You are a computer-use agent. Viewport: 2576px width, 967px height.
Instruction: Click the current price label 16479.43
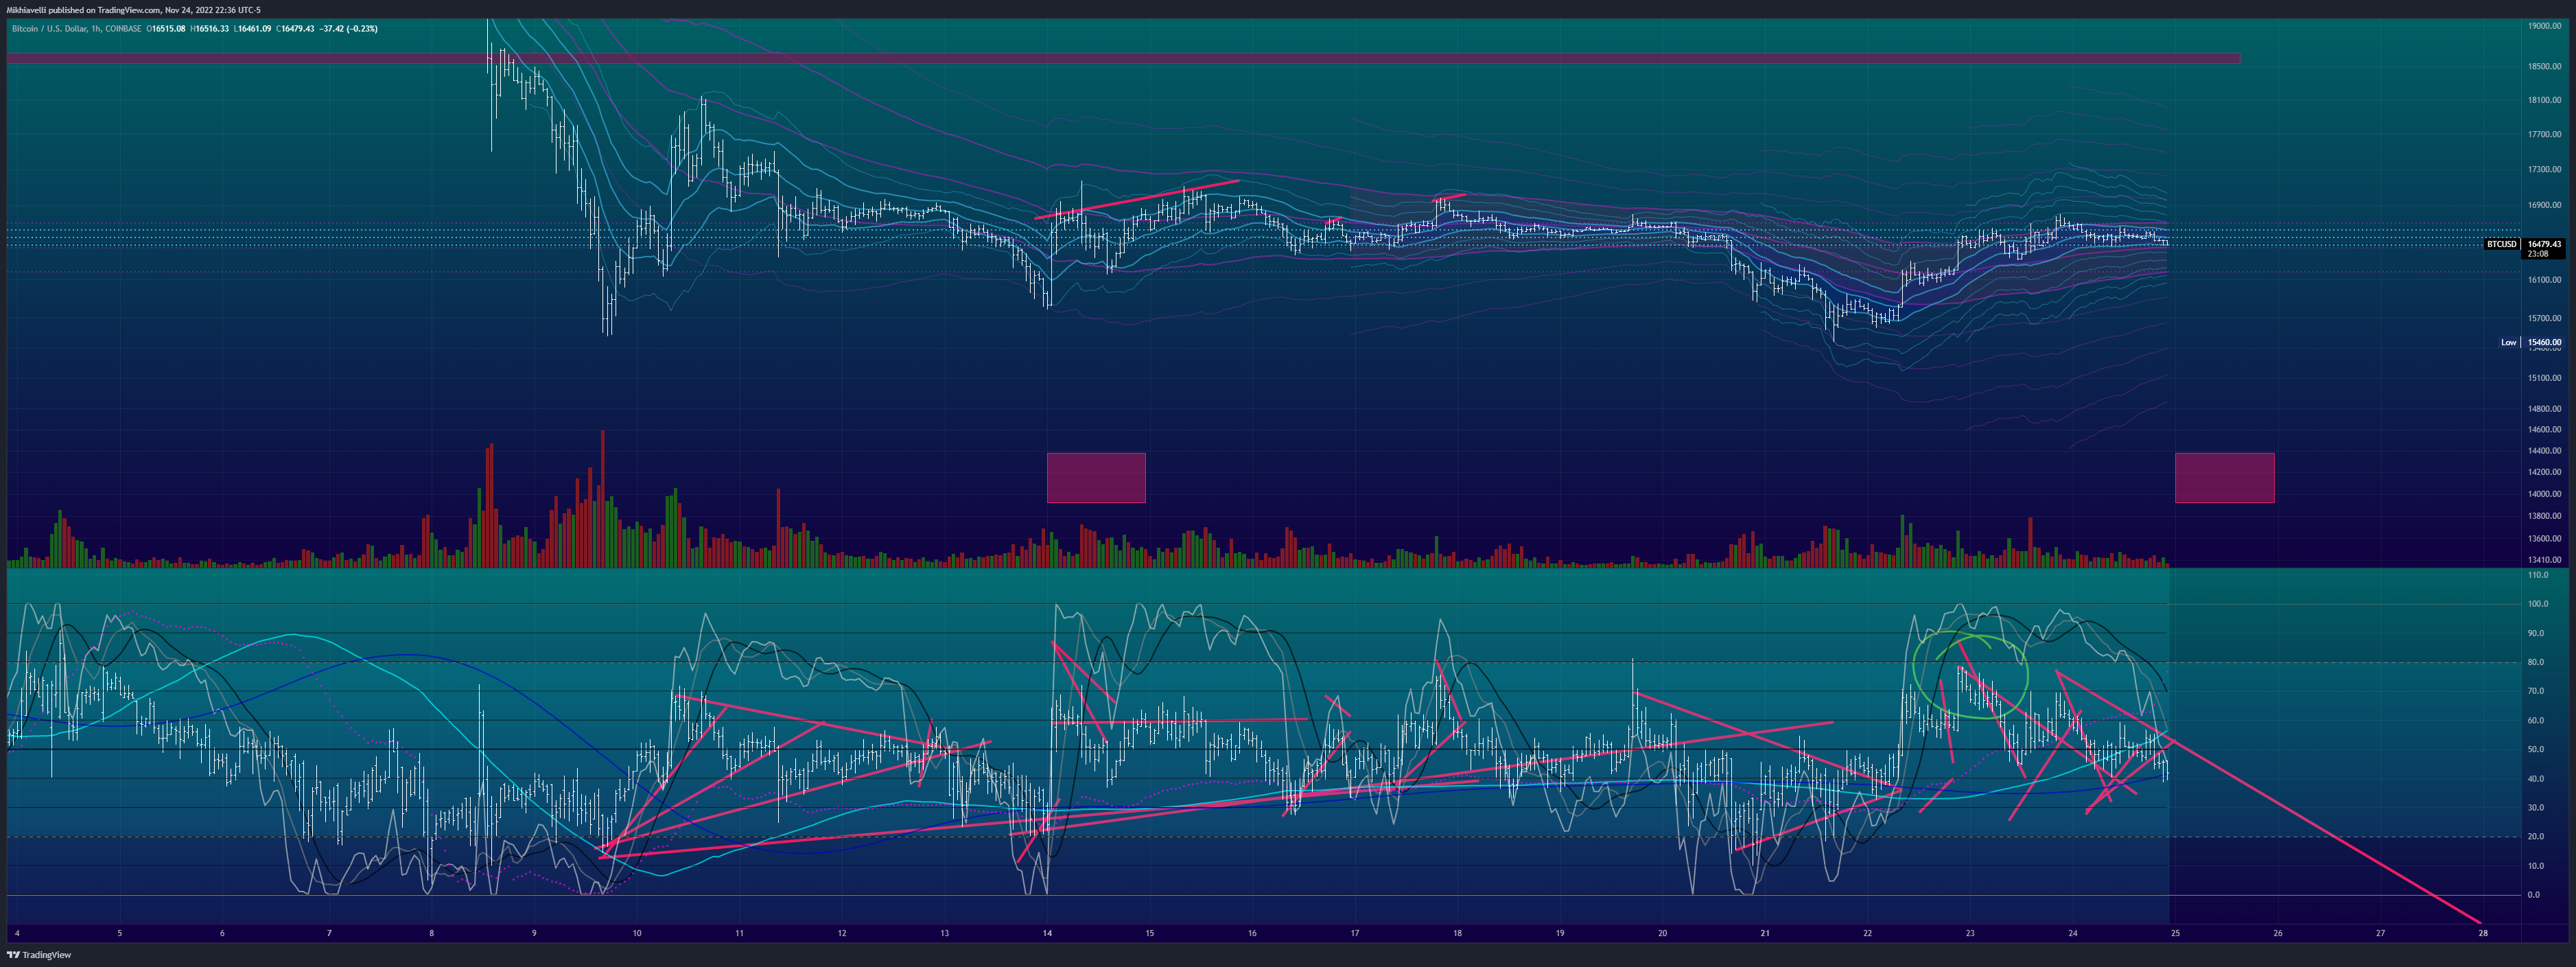(x=2544, y=244)
